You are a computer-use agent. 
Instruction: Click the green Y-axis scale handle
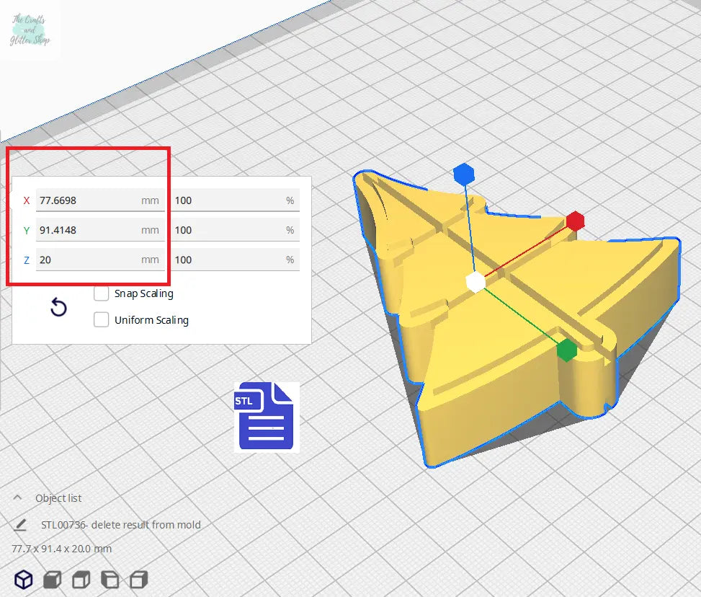click(567, 350)
